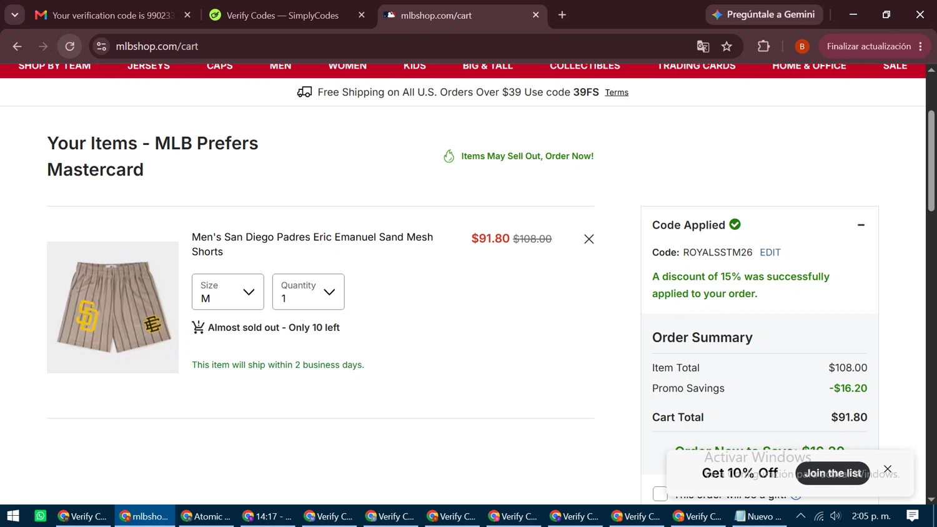Remove the Padres shorts with X icon
This screenshot has width=937, height=527.
pos(588,239)
